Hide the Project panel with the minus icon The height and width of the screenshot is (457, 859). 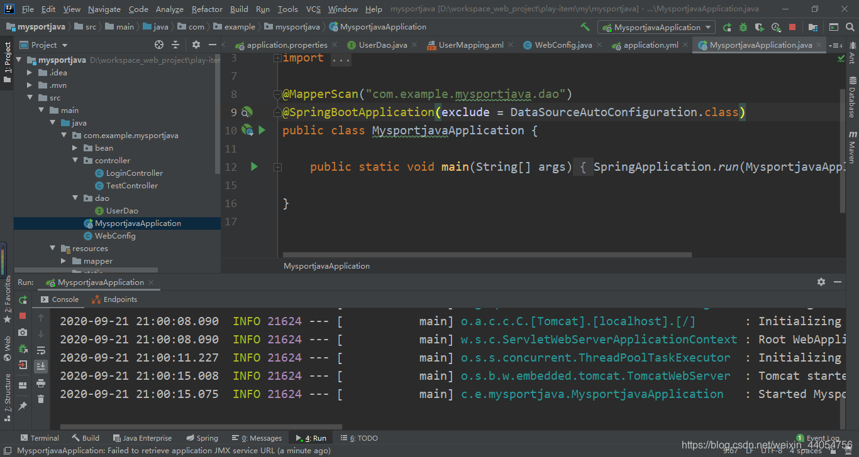tap(213, 45)
